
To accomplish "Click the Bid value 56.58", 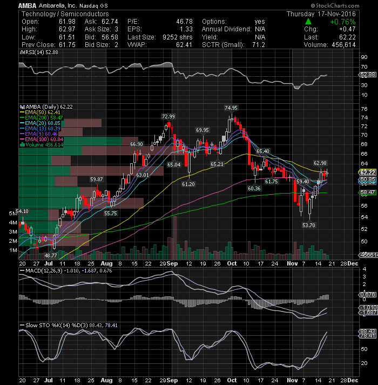I will click(110, 37).
